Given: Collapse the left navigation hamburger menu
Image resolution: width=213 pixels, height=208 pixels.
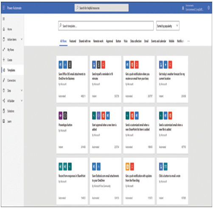Looking at the screenshot, I should point(4,19).
